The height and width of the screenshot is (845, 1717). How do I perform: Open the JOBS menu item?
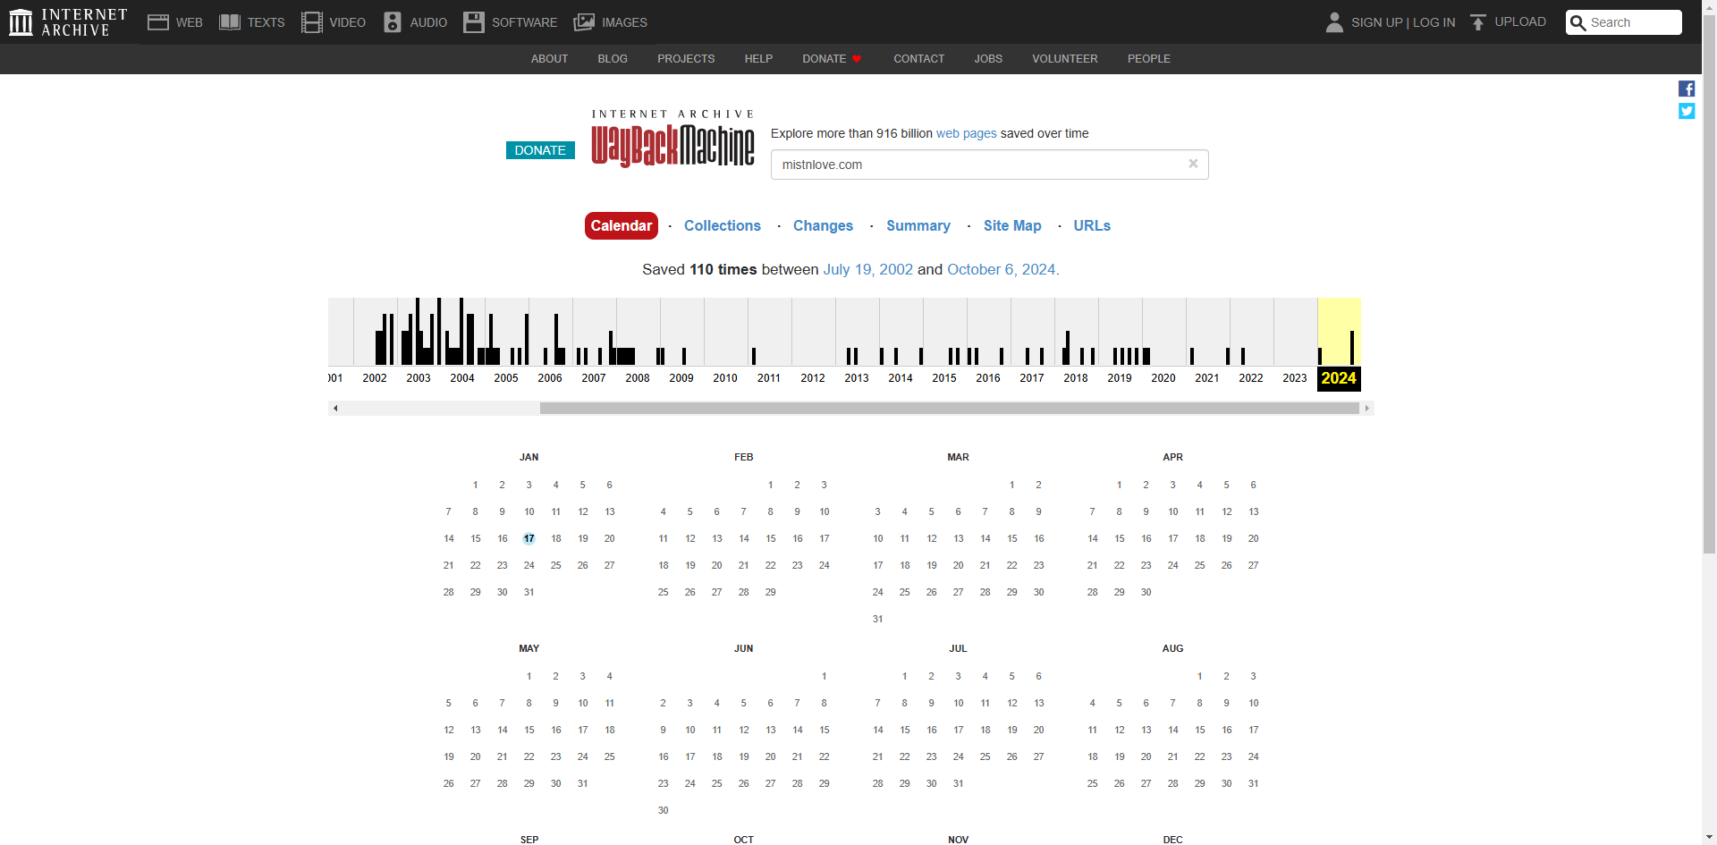click(988, 59)
